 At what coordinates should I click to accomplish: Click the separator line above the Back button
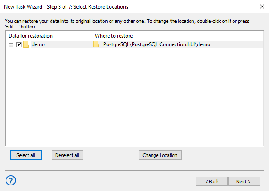pos(134,170)
